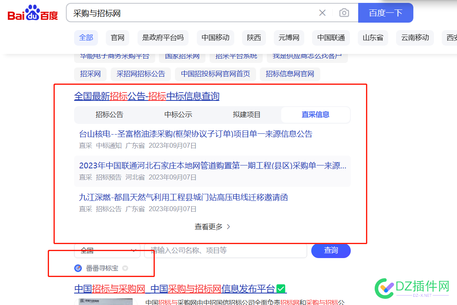The height and width of the screenshot is (305, 457).
Task: Select the 陕西 filter chip
Action: [x=254, y=37]
